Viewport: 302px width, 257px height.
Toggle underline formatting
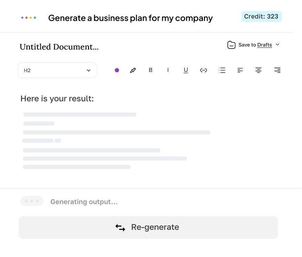(x=186, y=70)
